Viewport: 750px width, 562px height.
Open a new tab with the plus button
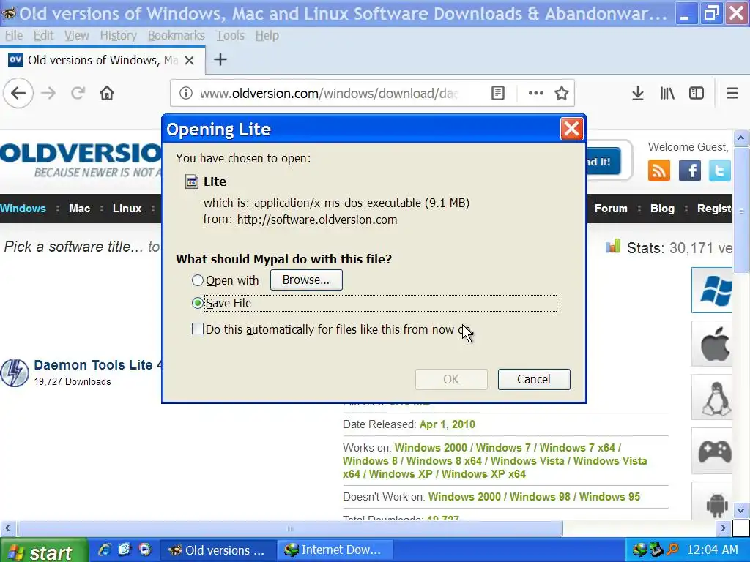(x=220, y=60)
